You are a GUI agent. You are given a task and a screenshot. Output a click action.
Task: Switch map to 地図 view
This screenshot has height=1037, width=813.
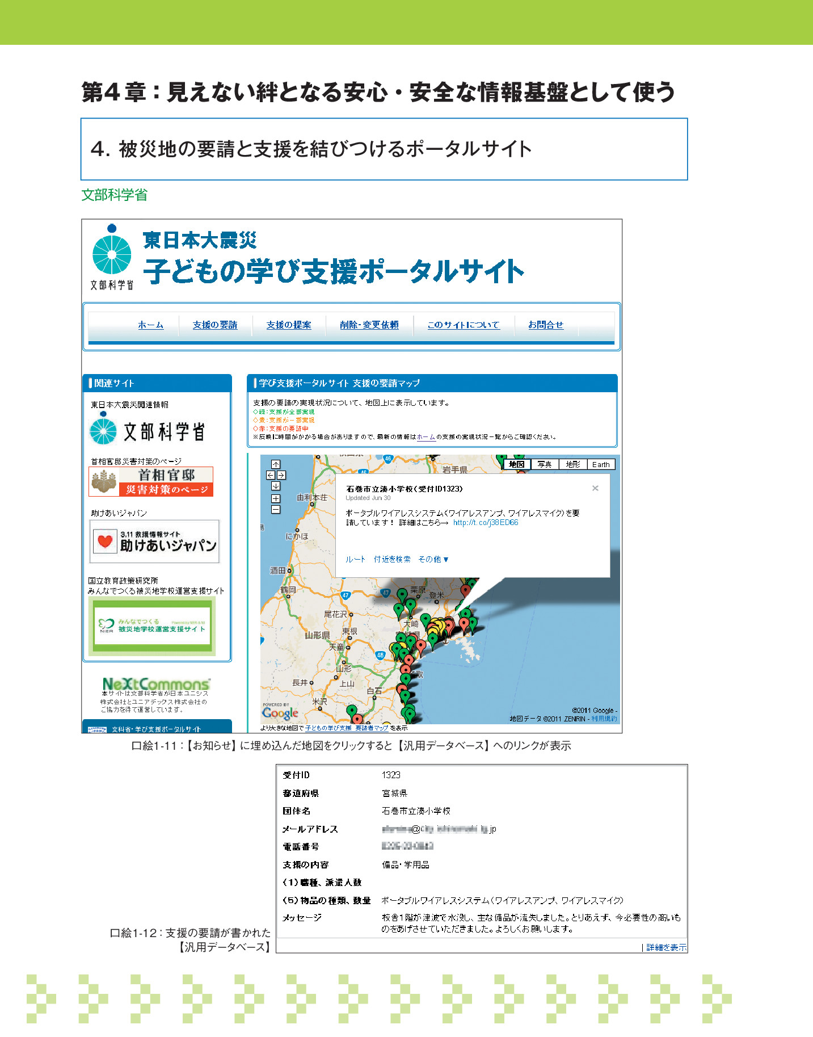click(517, 464)
